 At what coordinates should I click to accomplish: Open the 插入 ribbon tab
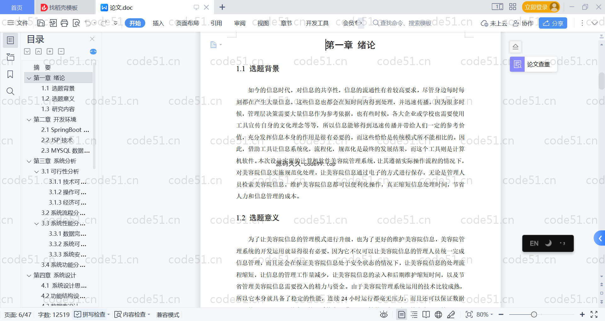(x=158, y=23)
